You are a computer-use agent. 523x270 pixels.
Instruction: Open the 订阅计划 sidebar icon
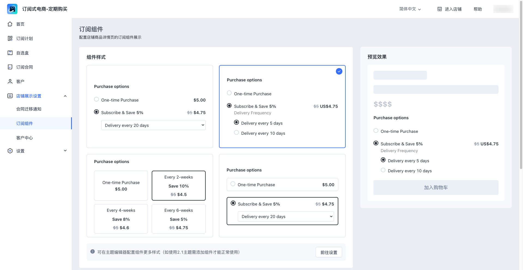click(10, 38)
